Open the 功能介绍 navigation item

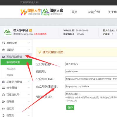pyautogui.click(x=94, y=12)
